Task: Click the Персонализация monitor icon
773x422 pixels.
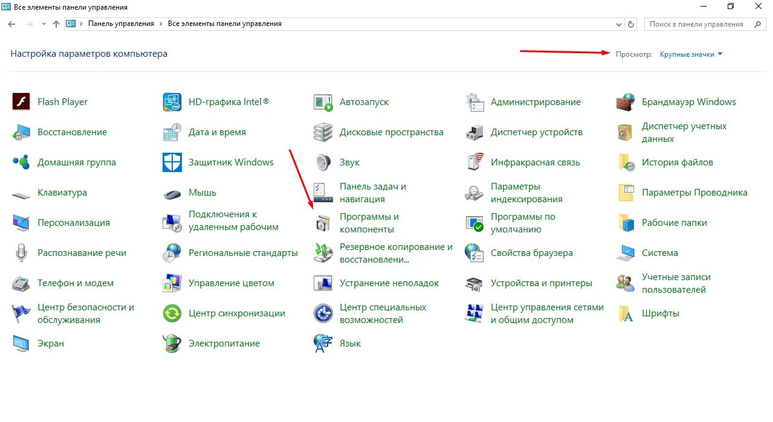Action: [21, 223]
